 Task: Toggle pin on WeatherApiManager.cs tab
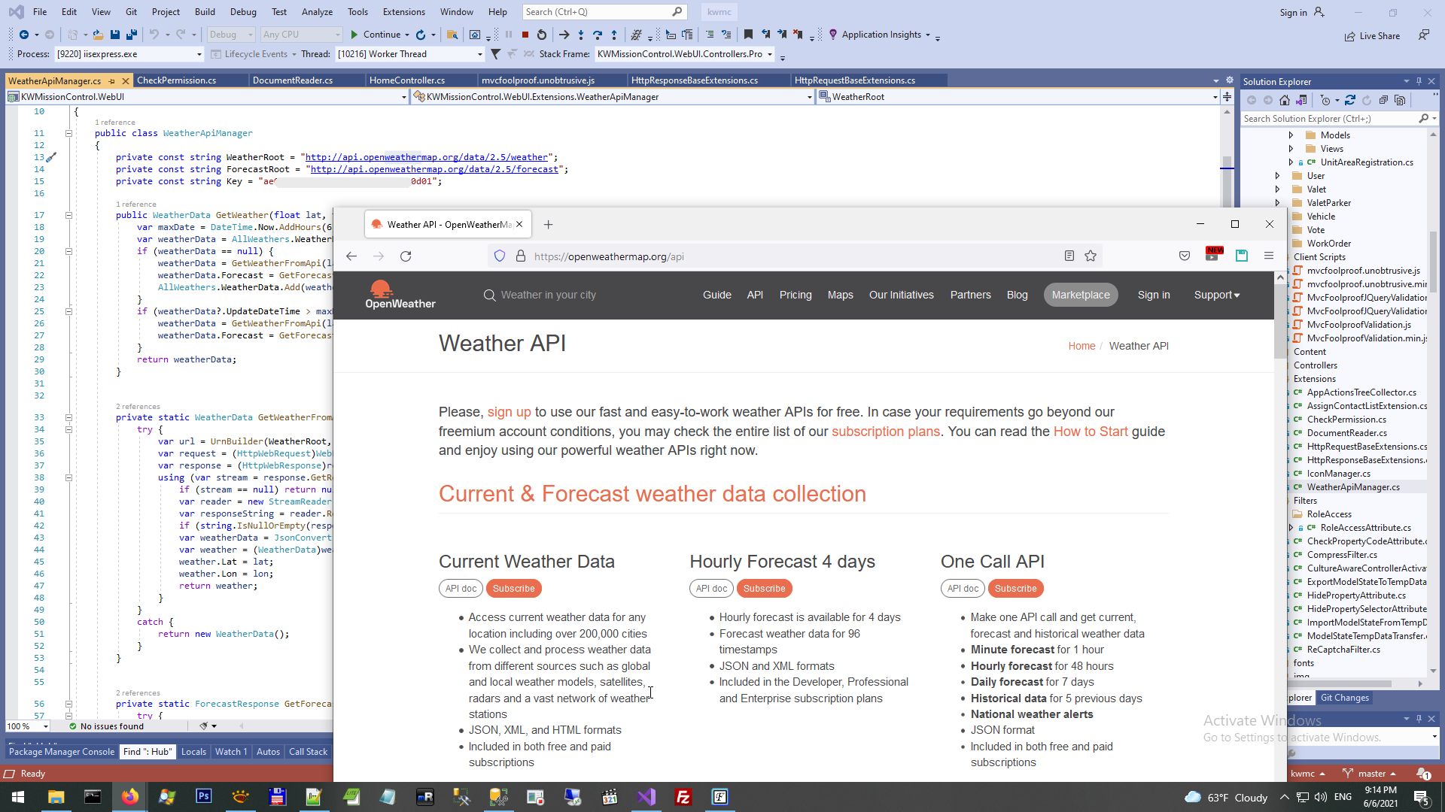tap(112, 80)
